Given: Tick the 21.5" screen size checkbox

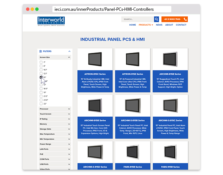Looking at the screenshot, I should (x=41, y=96).
